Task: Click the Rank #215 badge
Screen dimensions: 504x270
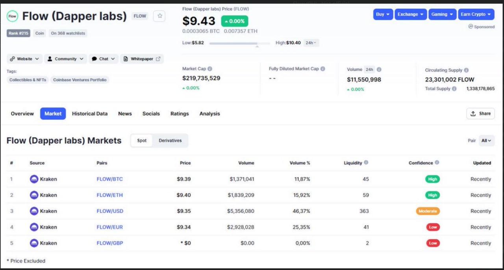Action: pyautogui.click(x=19, y=33)
